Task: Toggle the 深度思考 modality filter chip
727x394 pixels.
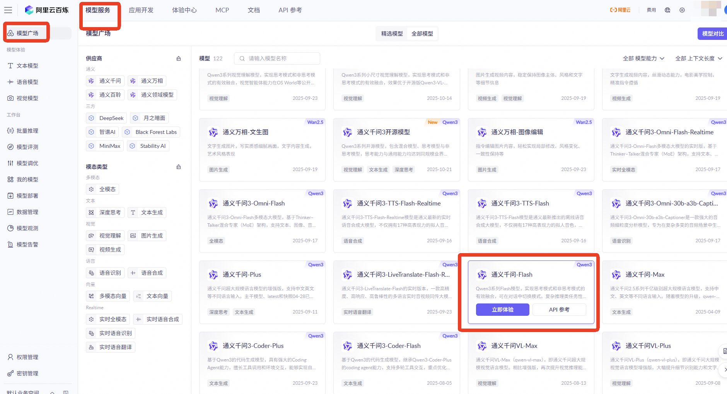Action: point(105,212)
